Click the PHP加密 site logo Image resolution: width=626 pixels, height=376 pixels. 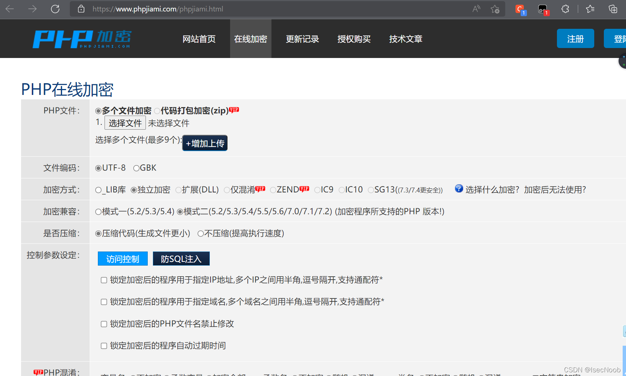click(82, 38)
